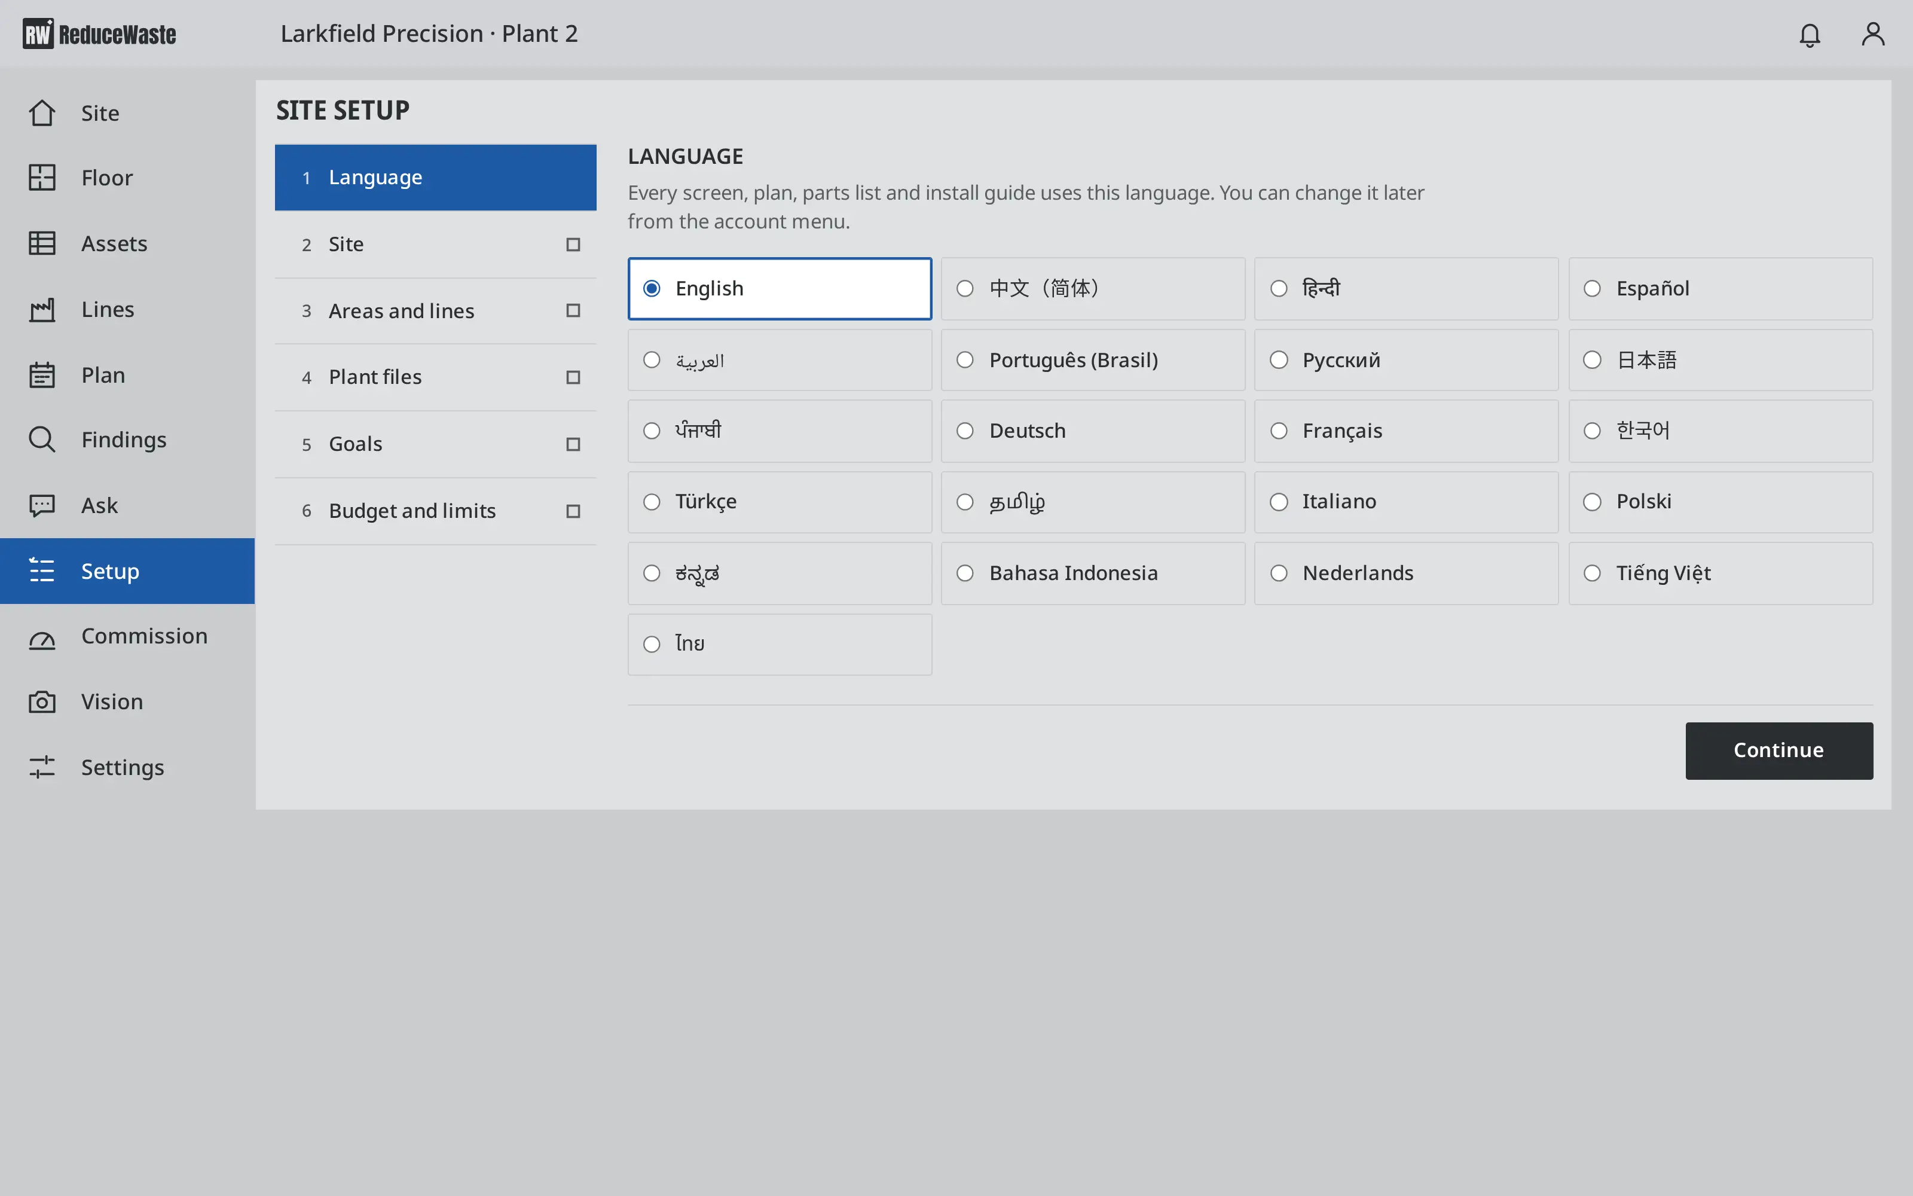Go to Site via the home icon
1913x1196 pixels.
[x=42, y=113]
